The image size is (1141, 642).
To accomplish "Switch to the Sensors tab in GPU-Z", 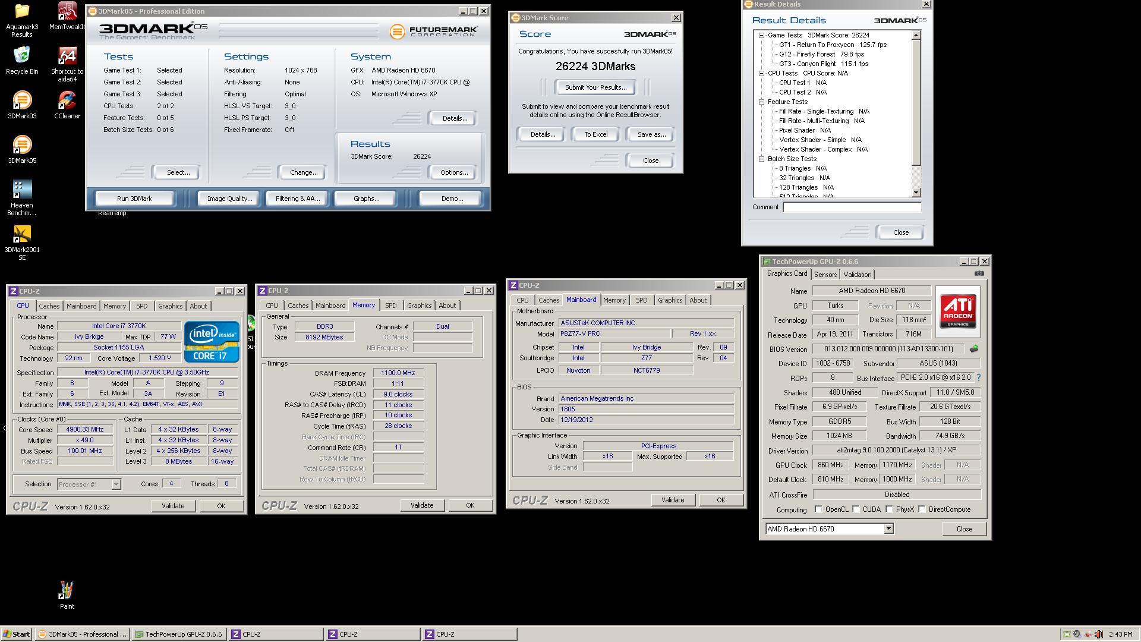I will [825, 275].
